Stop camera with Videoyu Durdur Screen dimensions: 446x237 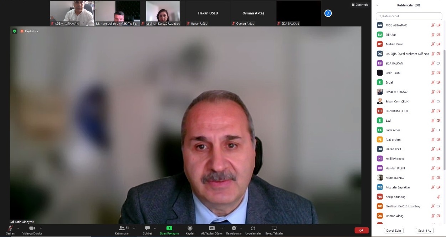[32, 228]
